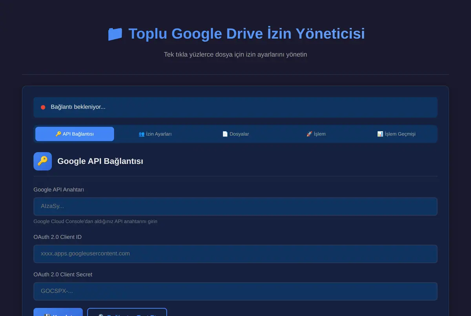Click the 'Toplu Google Drive İzin Yöneticisi' title
The height and width of the screenshot is (316, 471).
tap(246, 34)
